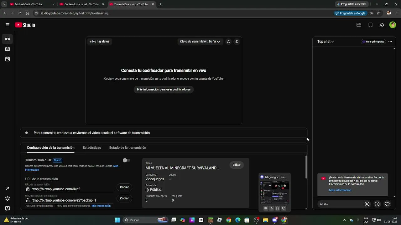
Task: Open the CapCut icon in taskbar
Action: pos(201,220)
